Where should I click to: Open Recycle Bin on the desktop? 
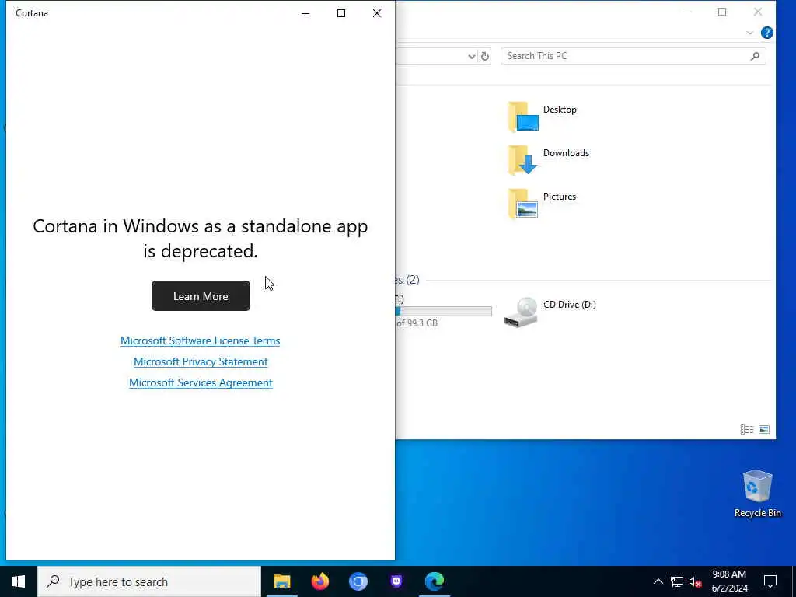coord(757,494)
